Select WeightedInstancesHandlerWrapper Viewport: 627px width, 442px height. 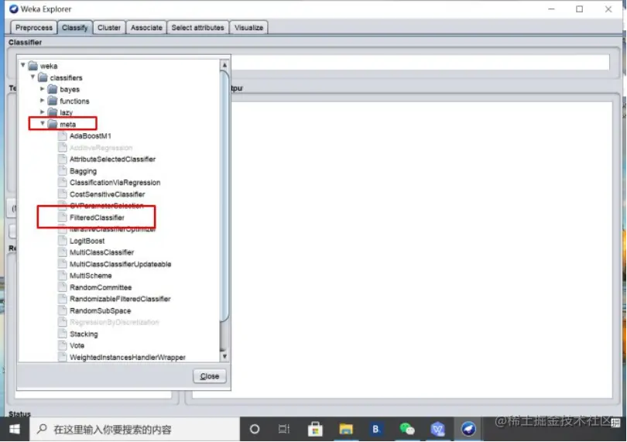[128, 358]
